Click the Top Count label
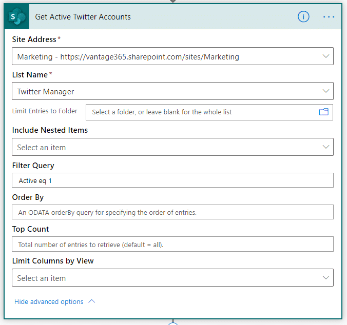 click(30, 229)
